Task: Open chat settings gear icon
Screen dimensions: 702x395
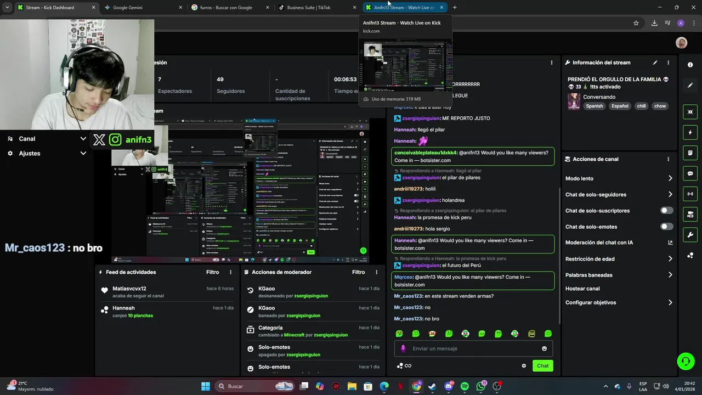Action: 524,366
